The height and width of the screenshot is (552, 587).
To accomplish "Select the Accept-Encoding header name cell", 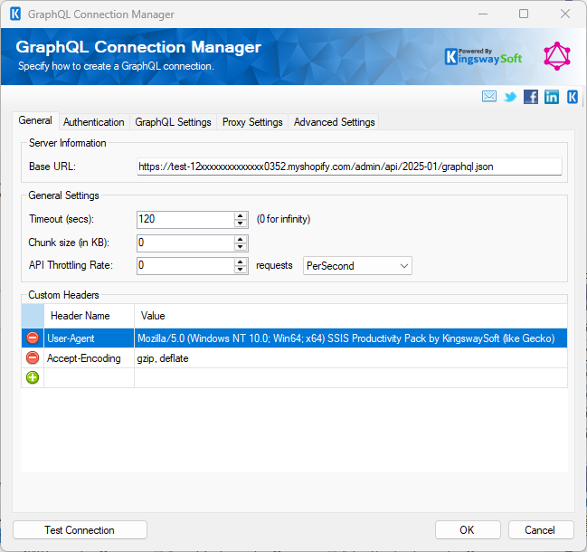I will [x=90, y=358].
